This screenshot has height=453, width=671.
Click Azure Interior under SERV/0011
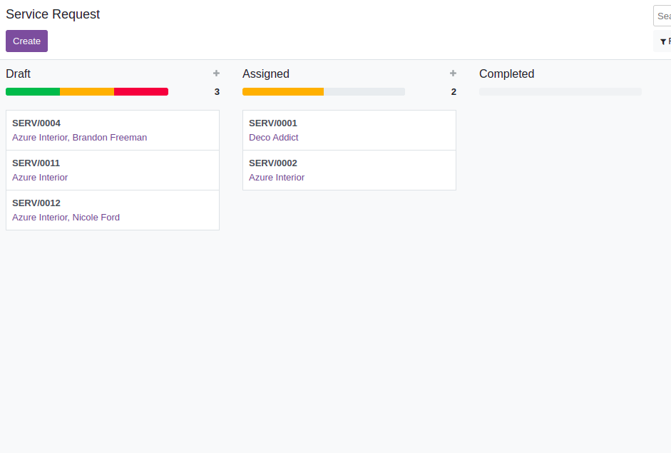tap(40, 177)
